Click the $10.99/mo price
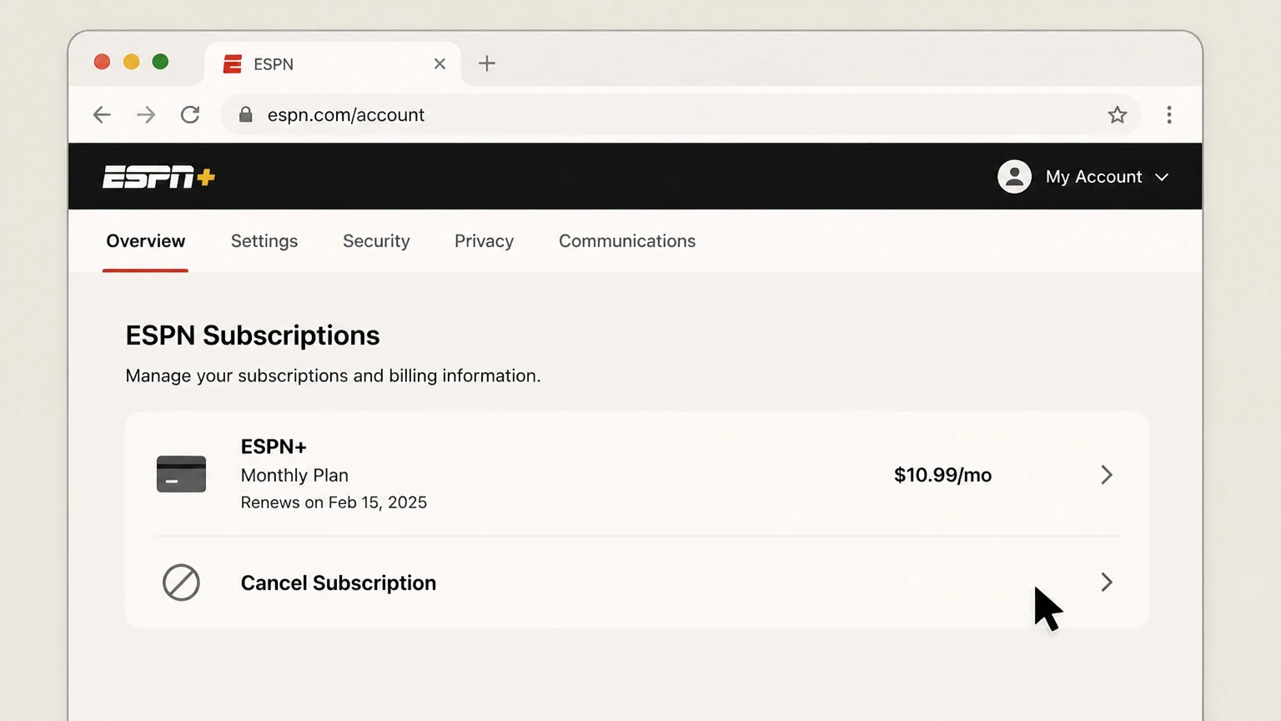1281x721 pixels. pyautogui.click(x=942, y=475)
